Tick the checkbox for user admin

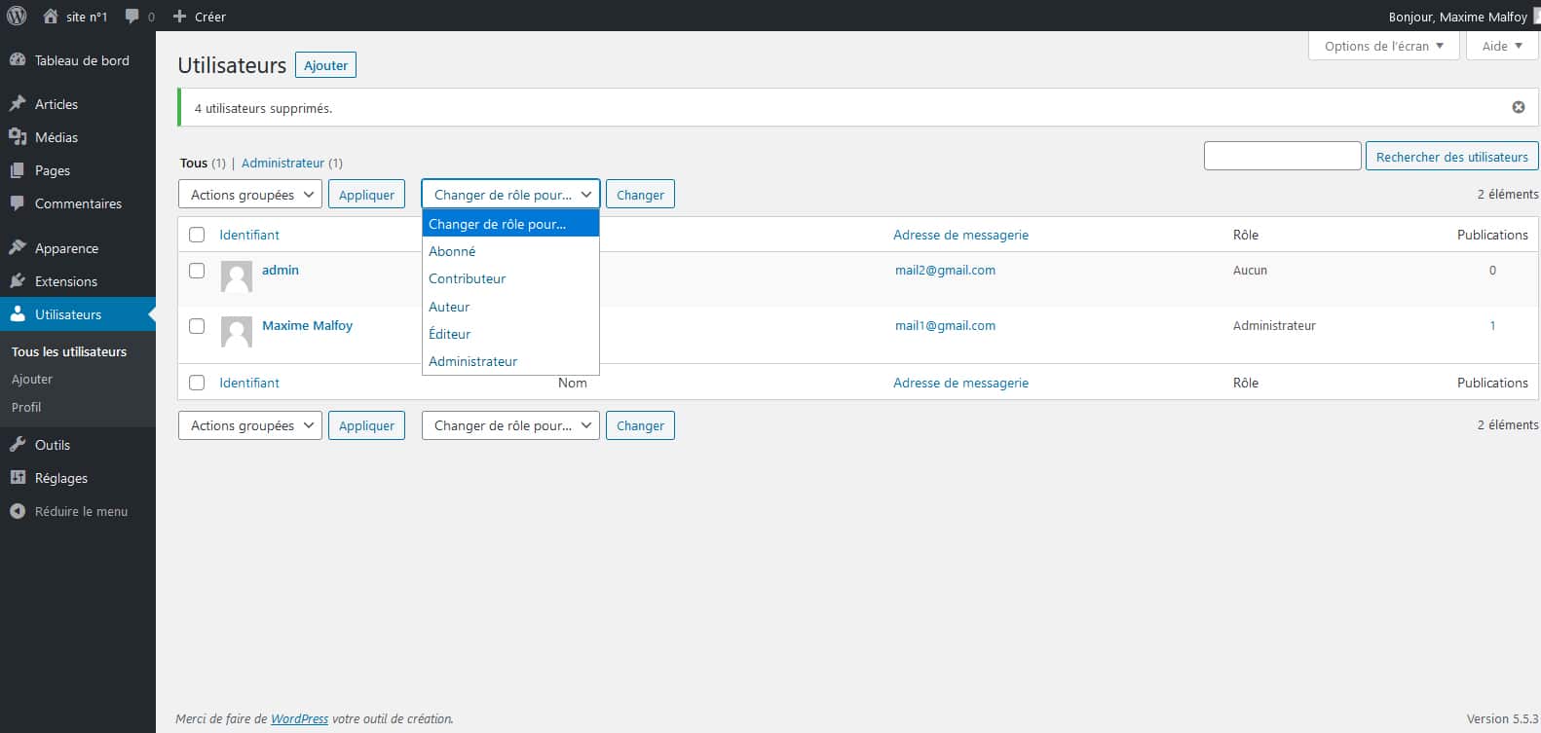tap(197, 271)
